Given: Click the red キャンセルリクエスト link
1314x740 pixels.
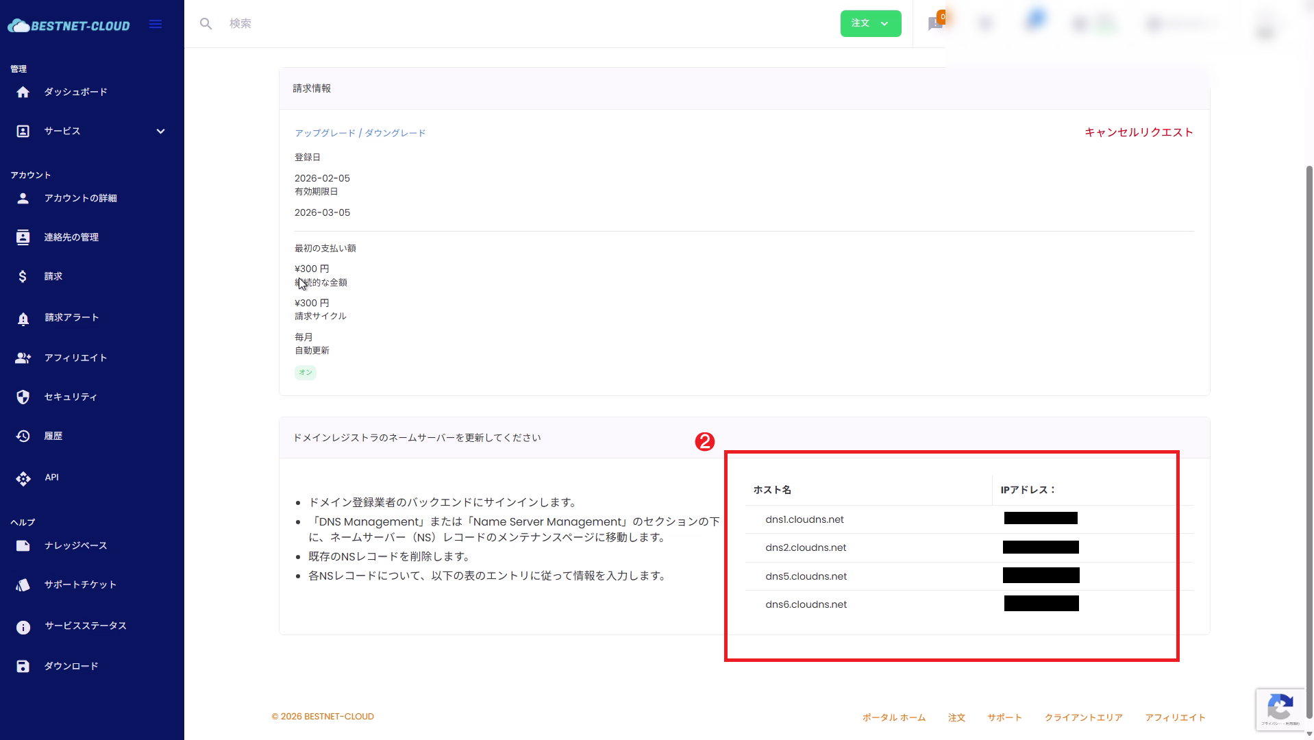Looking at the screenshot, I should point(1138,133).
